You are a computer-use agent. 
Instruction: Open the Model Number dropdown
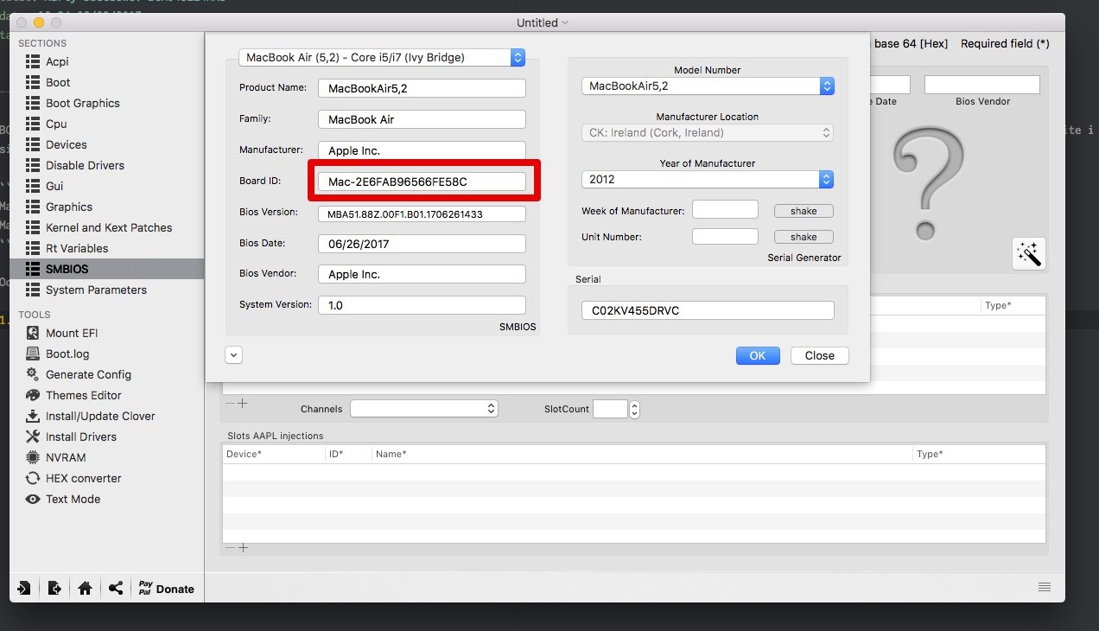(708, 86)
